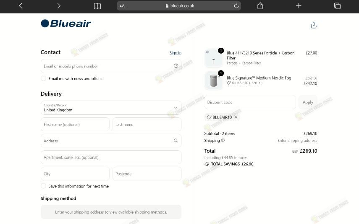This screenshot has height=224, width=359.
Task: Click the Blueair logo
Action: (66, 23)
